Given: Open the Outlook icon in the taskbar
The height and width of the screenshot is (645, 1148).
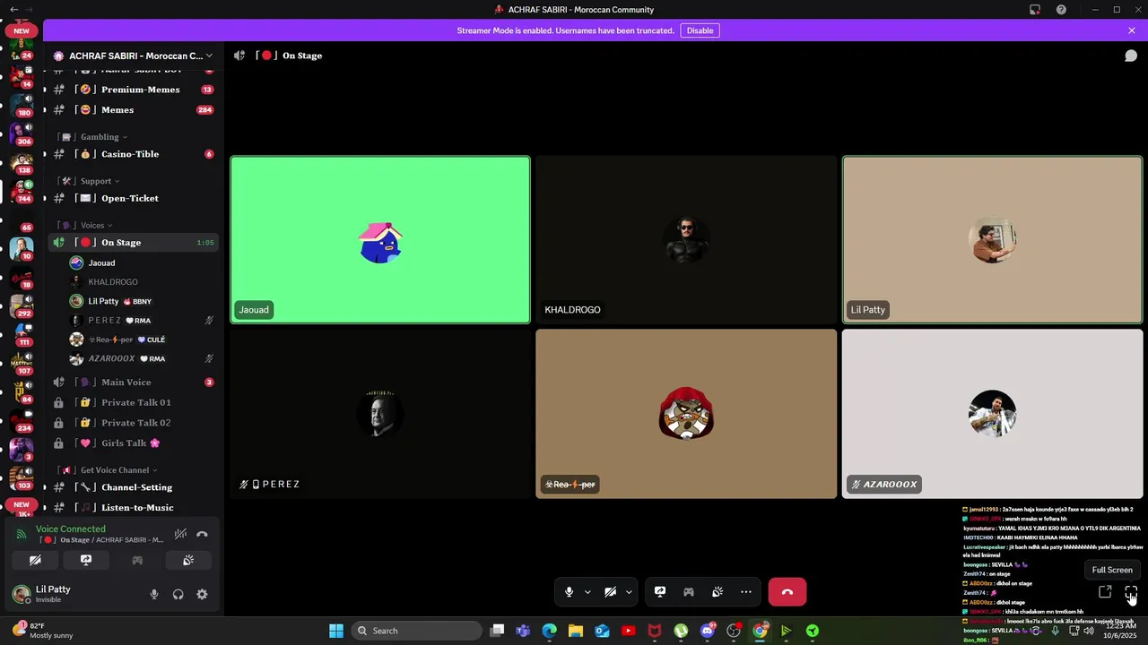Looking at the screenshot, I should (602, 631).
